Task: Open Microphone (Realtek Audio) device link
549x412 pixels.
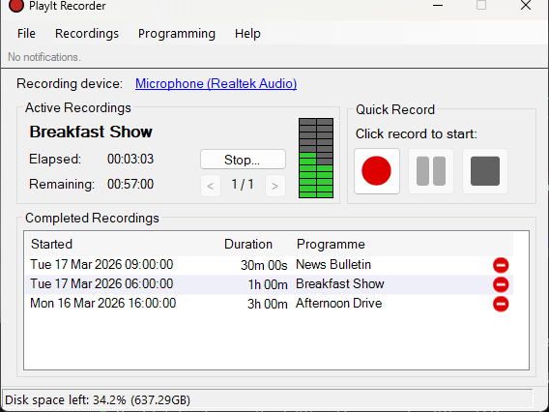Action: tap(217, 84)
